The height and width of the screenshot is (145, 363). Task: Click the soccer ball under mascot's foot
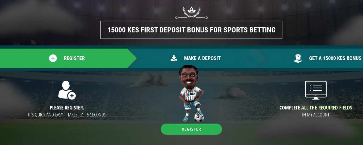pos(199,117)
